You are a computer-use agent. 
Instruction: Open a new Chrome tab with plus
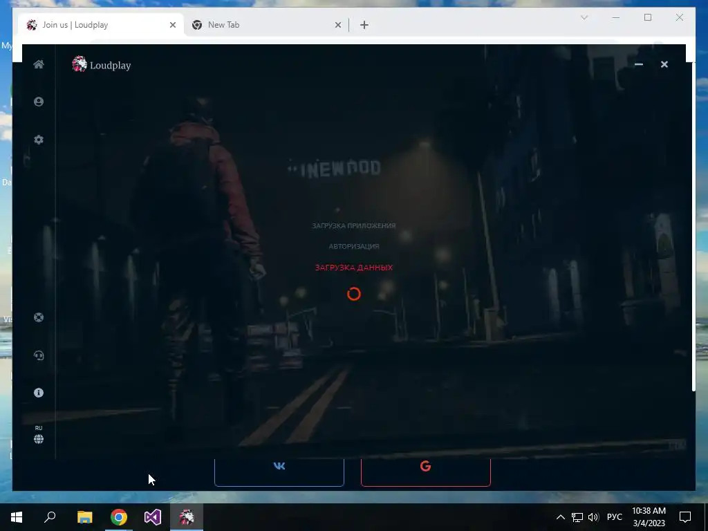pyautogui.click(x=364, y=25)
